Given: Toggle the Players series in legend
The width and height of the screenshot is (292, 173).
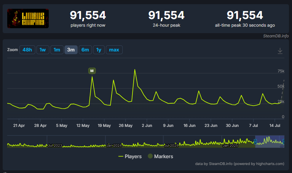Looking at the screenshot, I should tap(130, 156).
